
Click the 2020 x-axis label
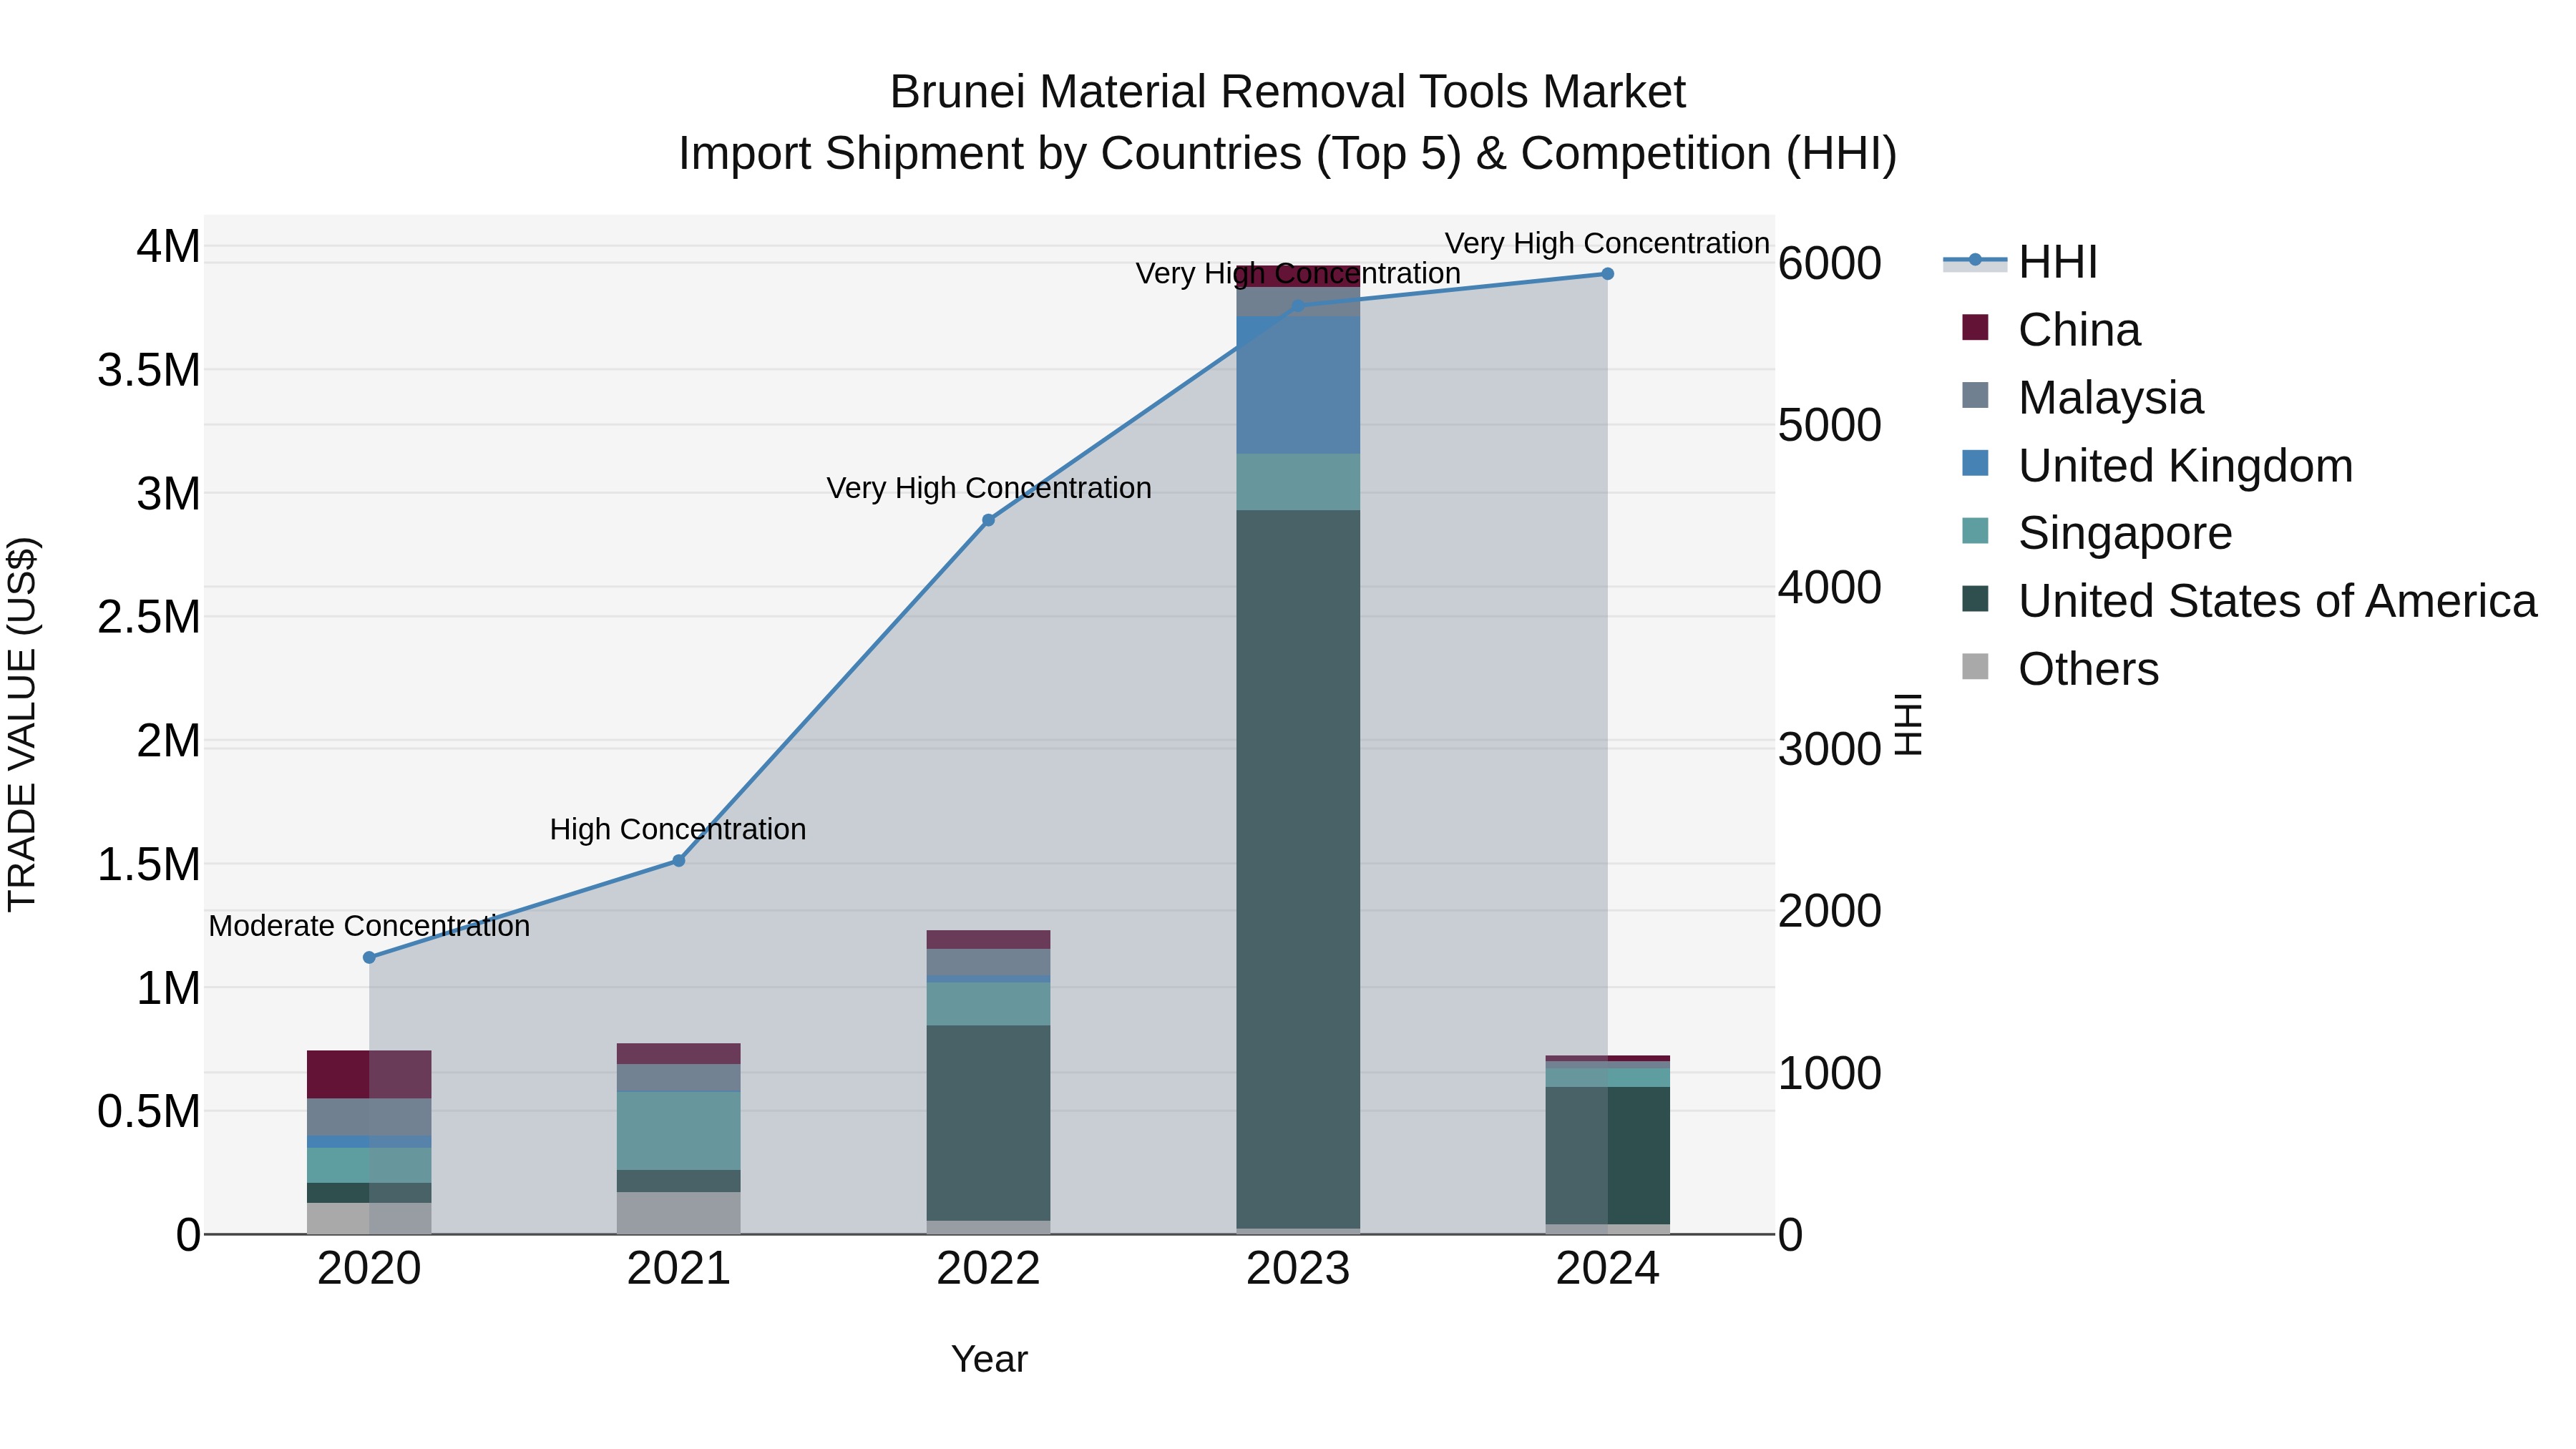tap(369, 1269)
